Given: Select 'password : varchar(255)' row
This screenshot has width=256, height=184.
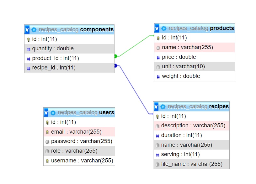Looking at the screenshot, I should (x=79, y=141).
